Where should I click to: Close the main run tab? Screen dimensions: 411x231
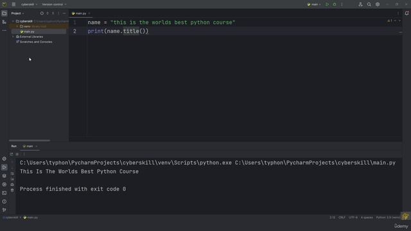point(37,146)
